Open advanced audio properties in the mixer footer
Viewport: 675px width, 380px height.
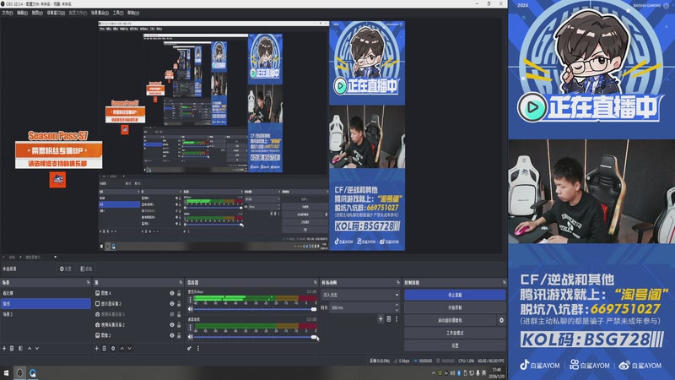click(189, 348)
